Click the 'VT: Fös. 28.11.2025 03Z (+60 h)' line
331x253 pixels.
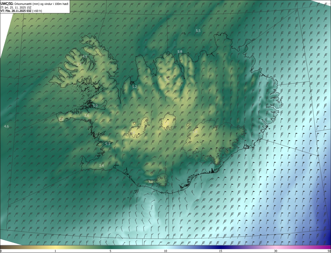click(x=21, y=11)
